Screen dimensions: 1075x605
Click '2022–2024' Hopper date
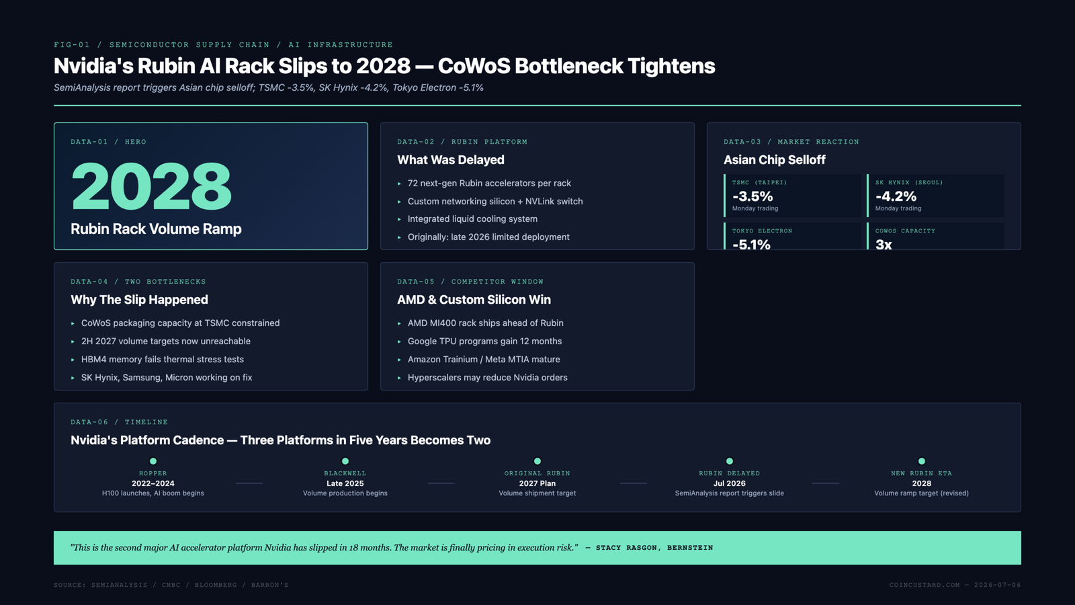(x=153, y=483)
